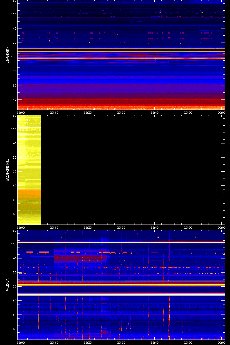Click 23:00 time label under Sagamore Hill panel

(x=21, y=227)
